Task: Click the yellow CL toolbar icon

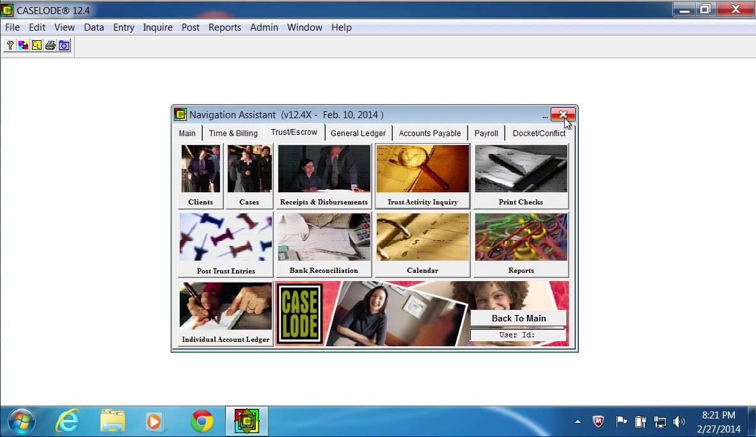Action: point(36,46)
